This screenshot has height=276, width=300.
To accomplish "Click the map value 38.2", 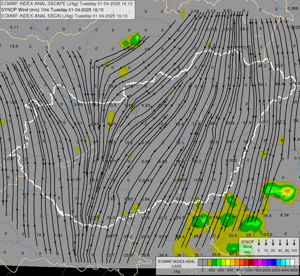I will tap(262, 66).
